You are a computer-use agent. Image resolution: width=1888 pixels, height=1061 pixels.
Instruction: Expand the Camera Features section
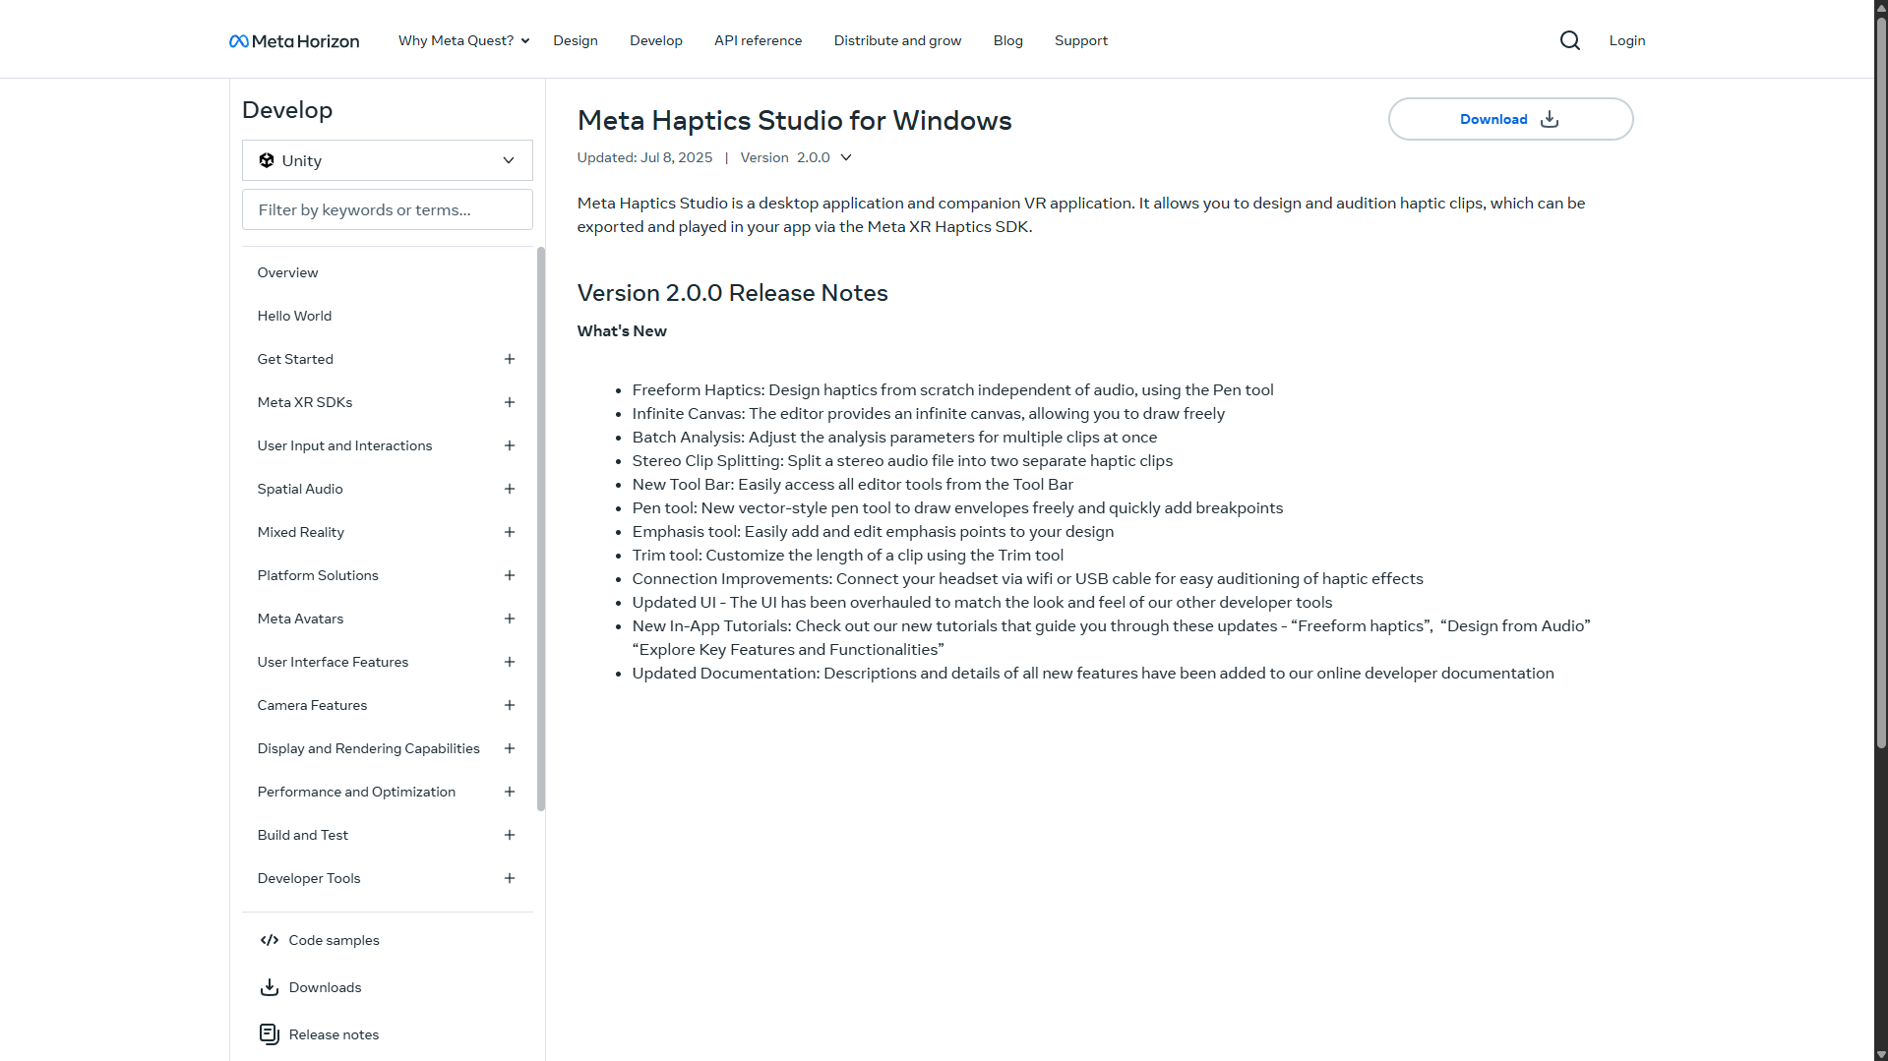point(510,705)
